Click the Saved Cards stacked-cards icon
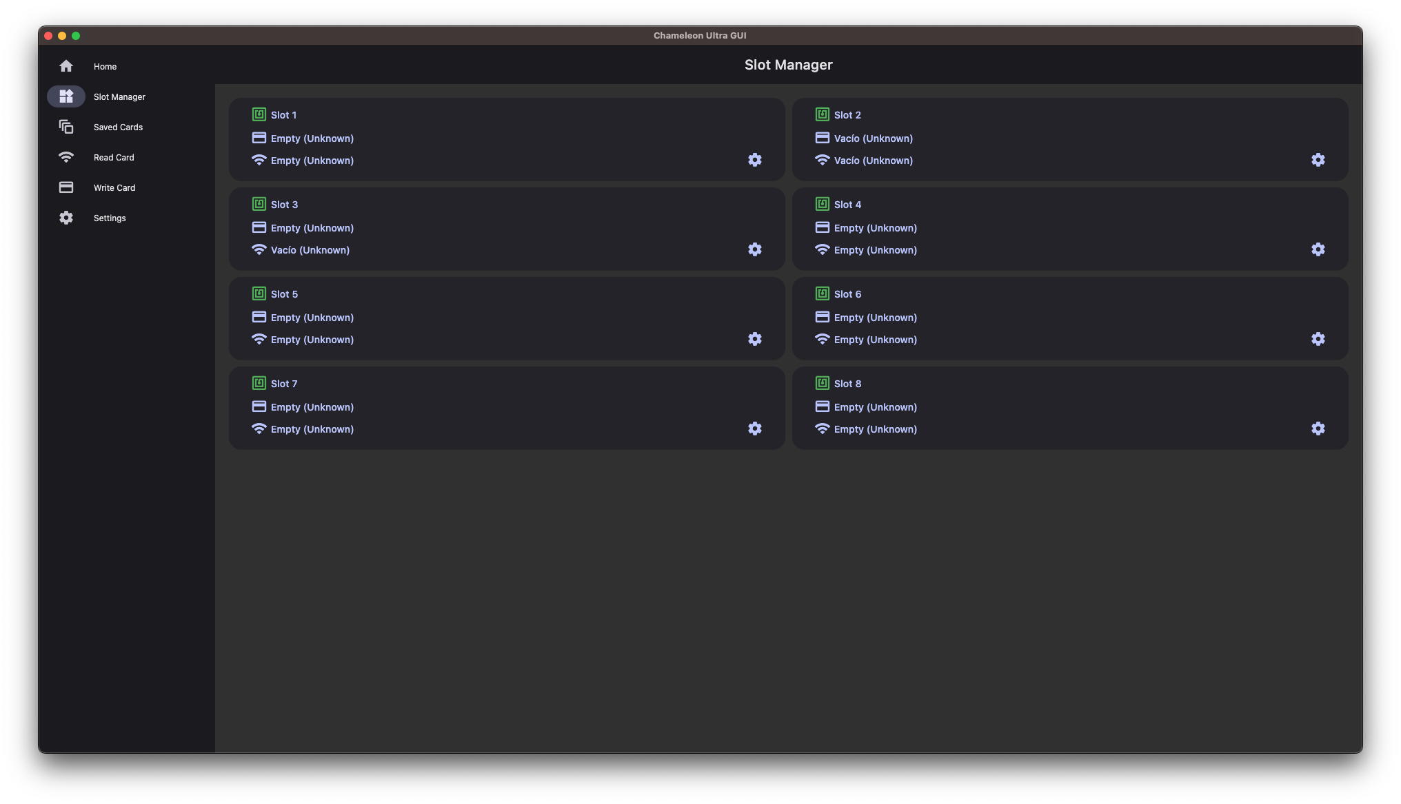The width and height of the screenshot is (1401, 804). coord(65,127)
